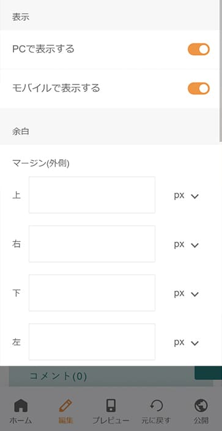Toggle off PCで表示する switch

click(199, 49)
